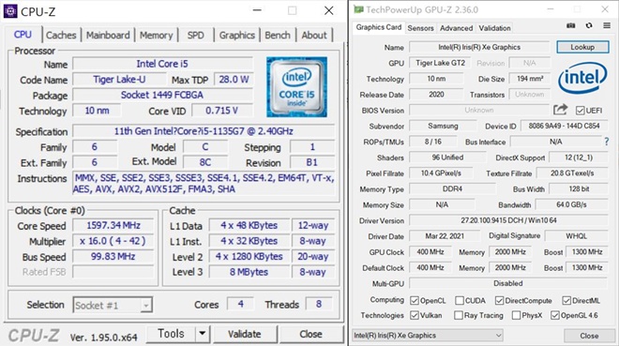
Task: Click the Multi-GPU Disabled field
Action: tap(508, 283)
